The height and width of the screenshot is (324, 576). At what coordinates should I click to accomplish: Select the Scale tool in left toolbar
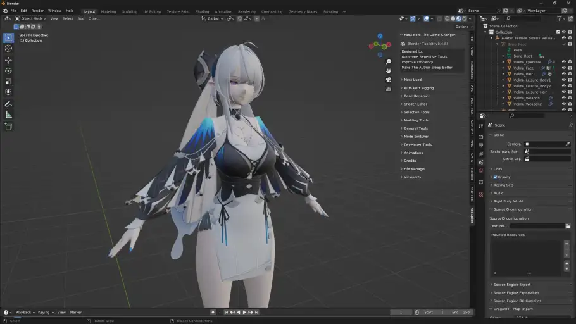click(8, 81)
